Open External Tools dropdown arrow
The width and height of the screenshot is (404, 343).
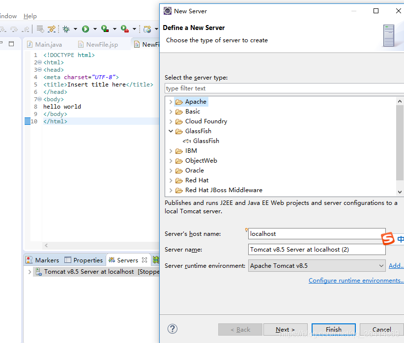(134, 29)
